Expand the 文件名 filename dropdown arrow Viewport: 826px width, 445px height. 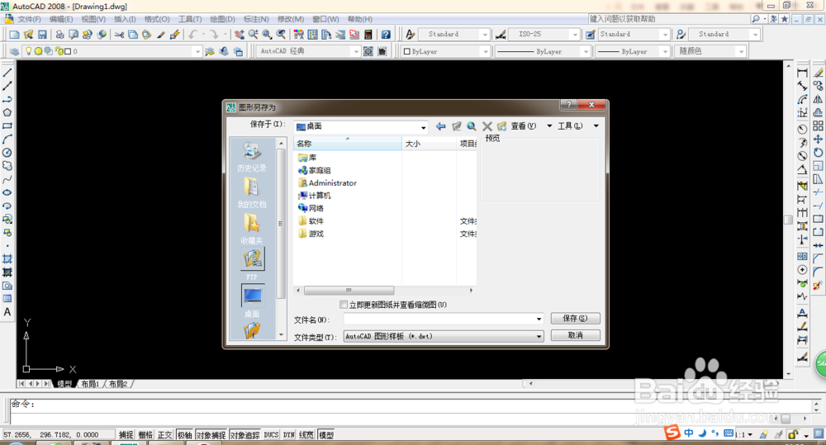click(539, 319)
